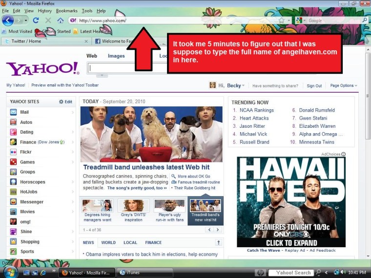Click the Sign Out link
This screenshot has width=371, height=278.
pyautogui.click(x=314, y=86)
